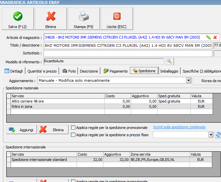The height and width of the screenshot is (182, 221).
Task: Enable Applica regole per la spedizione promozionale nazionale
Action: [x=73, y=127]
